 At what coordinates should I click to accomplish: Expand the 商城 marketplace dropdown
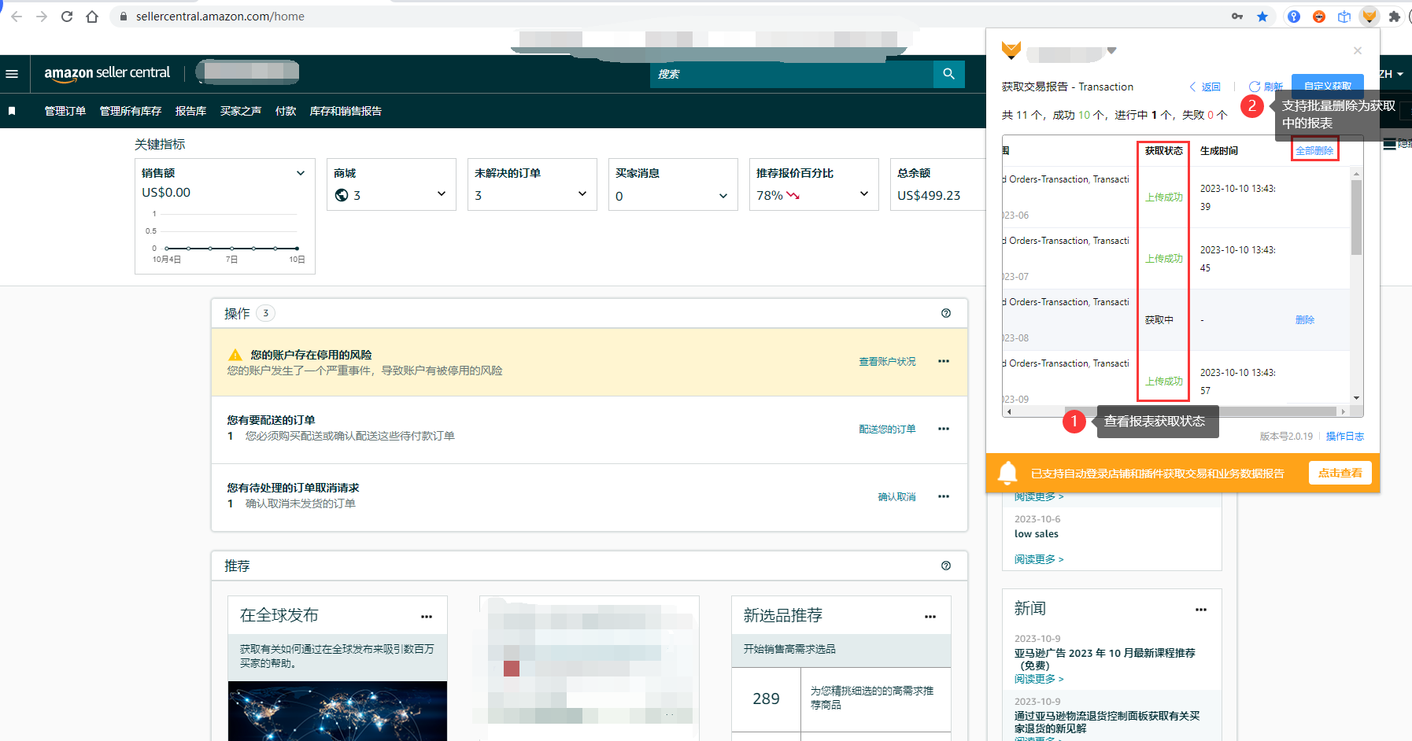(x=441, y=194)
